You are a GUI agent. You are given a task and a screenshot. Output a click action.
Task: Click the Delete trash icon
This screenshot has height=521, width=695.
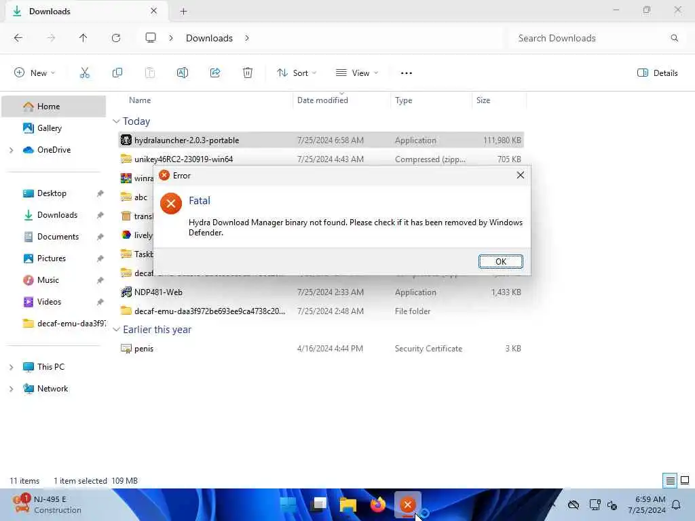[x=248, y=73]
